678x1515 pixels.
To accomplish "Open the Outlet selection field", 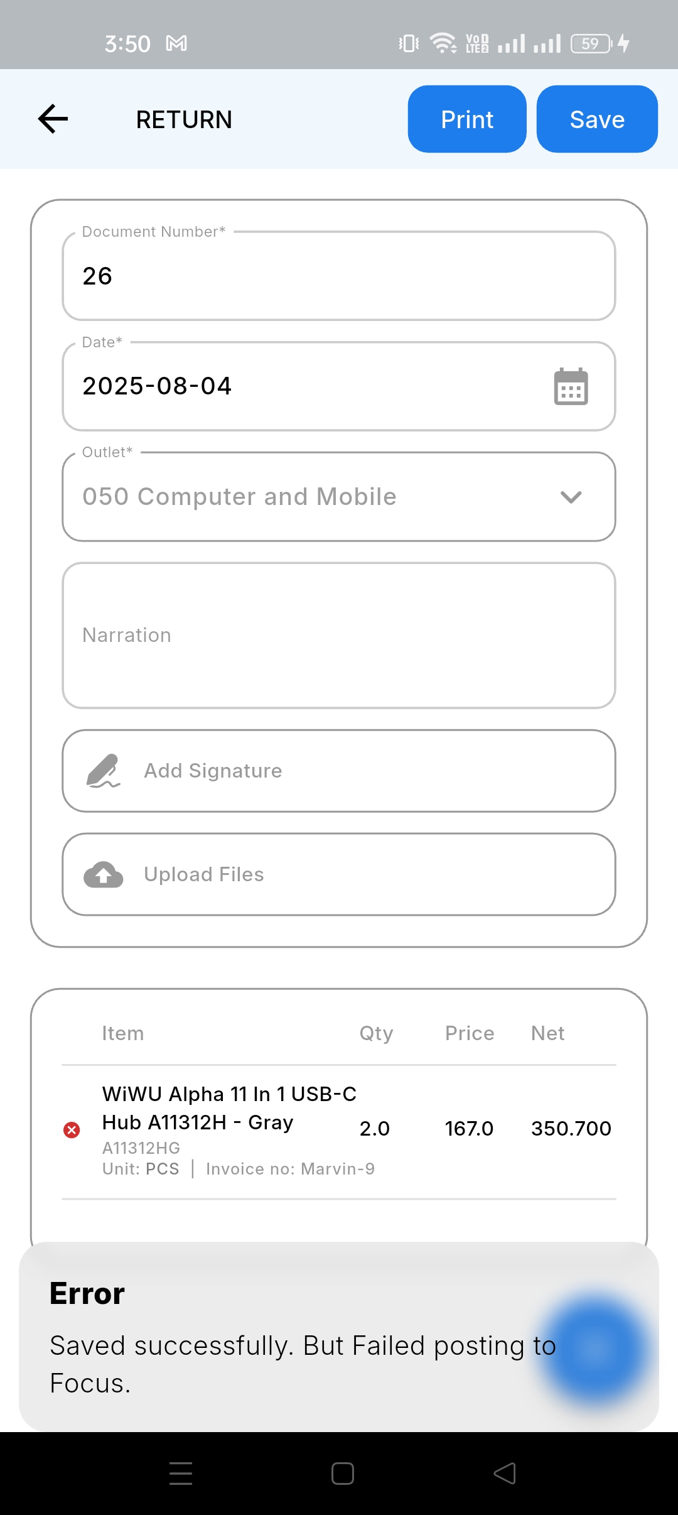I will click(x=314, y=497).
